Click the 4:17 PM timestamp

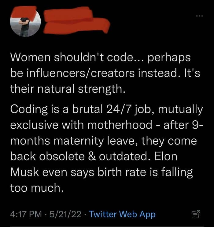pyautogui.click(x=26, y=214)
